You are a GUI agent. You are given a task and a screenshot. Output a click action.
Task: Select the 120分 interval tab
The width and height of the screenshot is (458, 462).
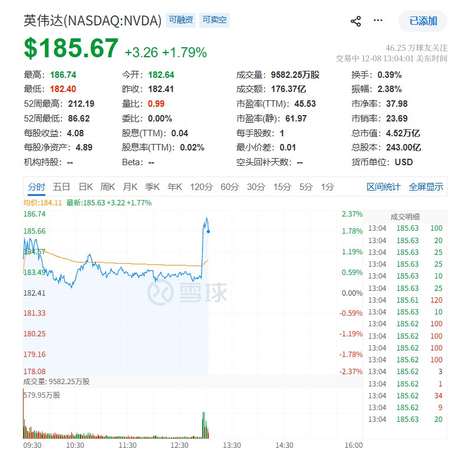coord(202,187)
